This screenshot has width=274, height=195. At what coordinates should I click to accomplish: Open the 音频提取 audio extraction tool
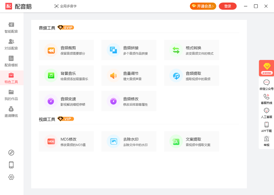[x=191, y=76]
